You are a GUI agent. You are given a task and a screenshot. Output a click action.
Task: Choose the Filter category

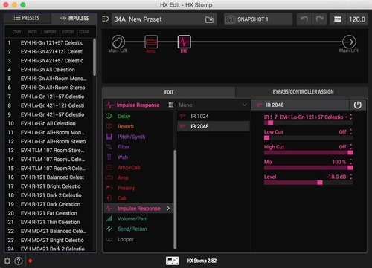pos(139,147)
